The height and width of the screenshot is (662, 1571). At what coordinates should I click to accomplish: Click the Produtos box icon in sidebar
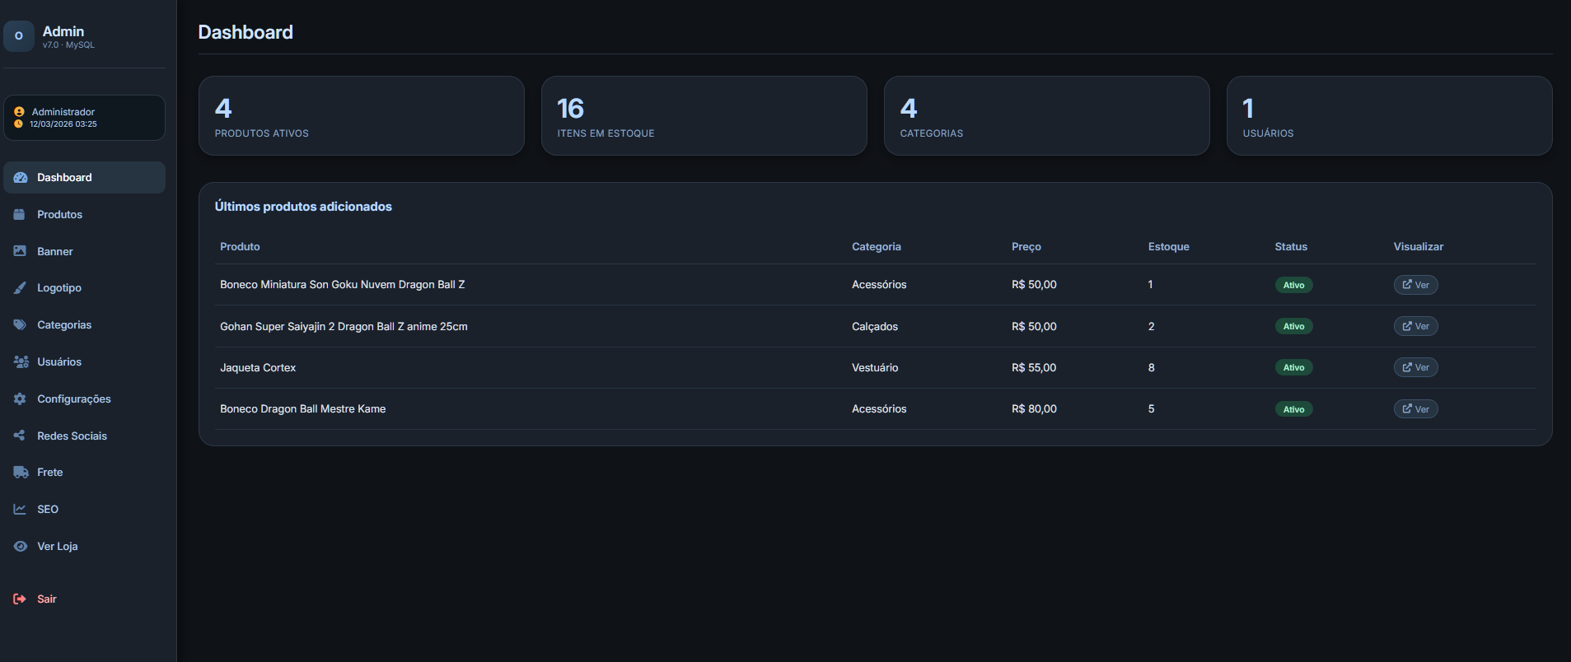coord(20,214)
